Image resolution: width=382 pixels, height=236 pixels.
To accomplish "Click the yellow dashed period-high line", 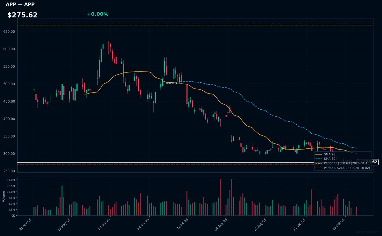I will [x=195, y=25].
